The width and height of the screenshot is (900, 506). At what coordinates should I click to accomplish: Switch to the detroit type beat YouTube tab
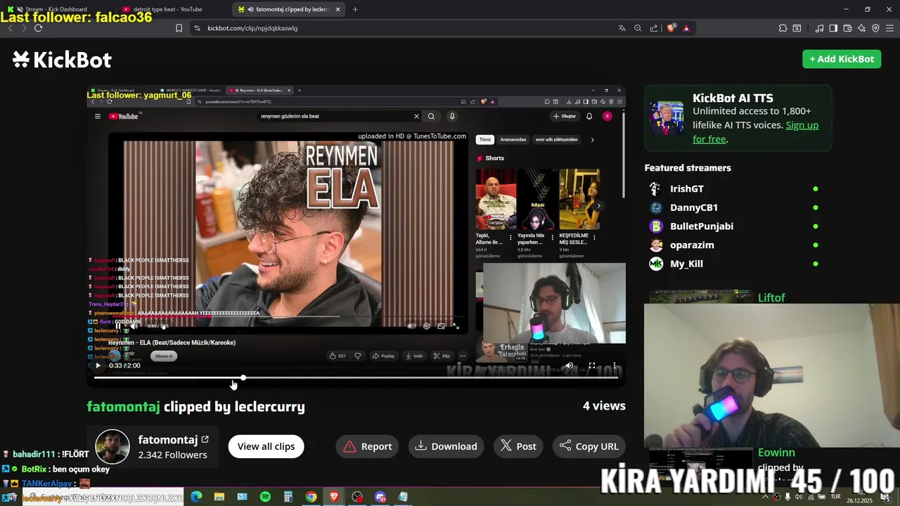point(169,9)
